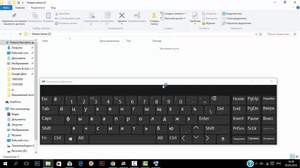The height and width of the screenshot is (168, 300).
Task: Tap the Windows key on on-screen keyboard
Action: click(70, 139)
